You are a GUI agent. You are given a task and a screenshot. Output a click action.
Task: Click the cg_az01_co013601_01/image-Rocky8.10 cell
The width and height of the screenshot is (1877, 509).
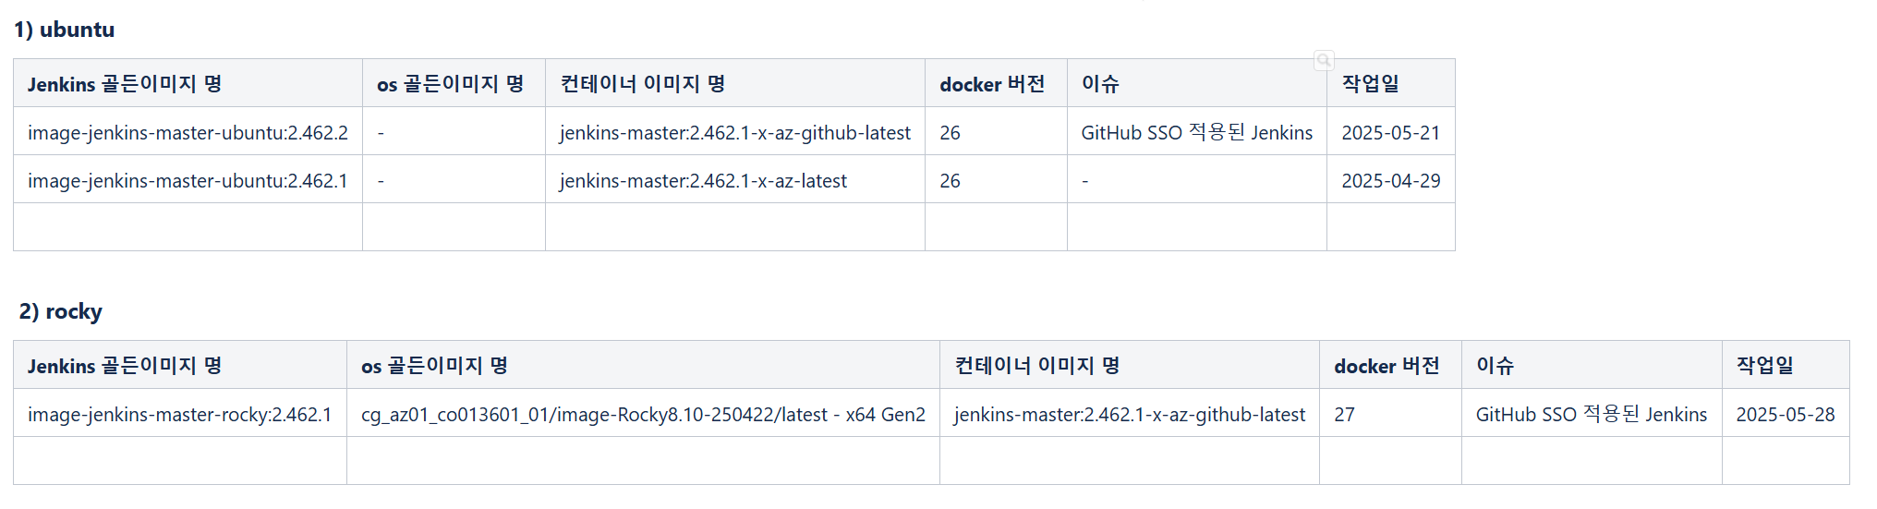coord(643,413)
